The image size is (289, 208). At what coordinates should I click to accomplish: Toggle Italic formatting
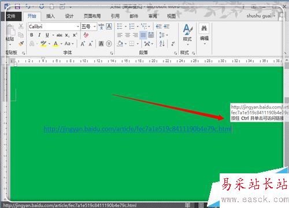[x=39, y=35]
